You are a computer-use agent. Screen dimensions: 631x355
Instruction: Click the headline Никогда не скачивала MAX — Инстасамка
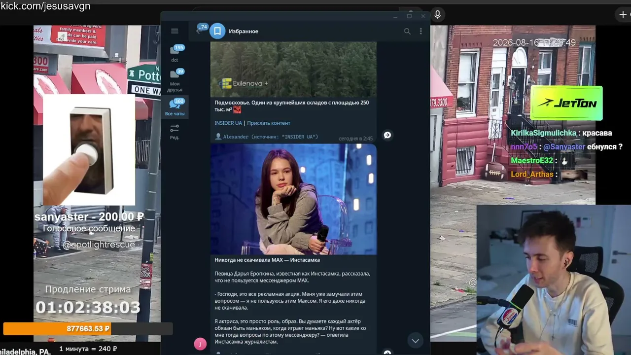pyautogui.click(x=267, y=260)
